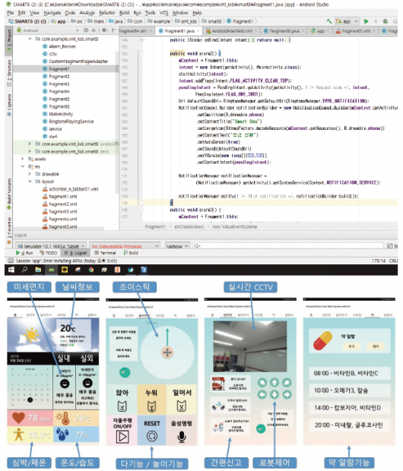Click the Android Studio taskbar icon
Screen dimensions: 403x471
[52, 270]
